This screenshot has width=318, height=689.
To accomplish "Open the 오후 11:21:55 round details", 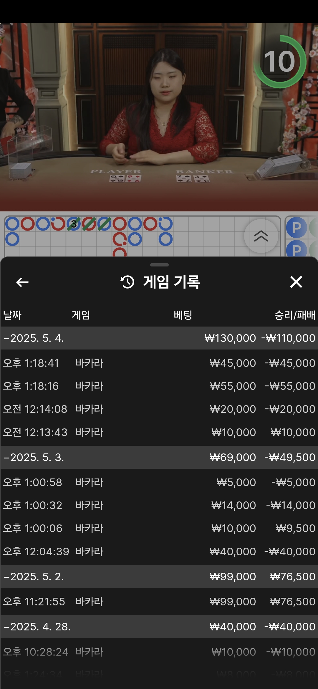I will (x=159, y=602).
